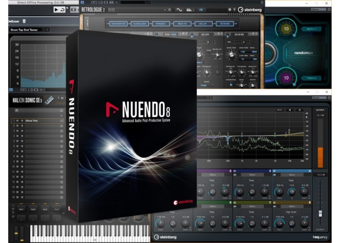Image resolution: width=340 pixels, height=243 pixels.
Task: Open the band 7 Peak filter type dropdown
Action: point(252,212)
